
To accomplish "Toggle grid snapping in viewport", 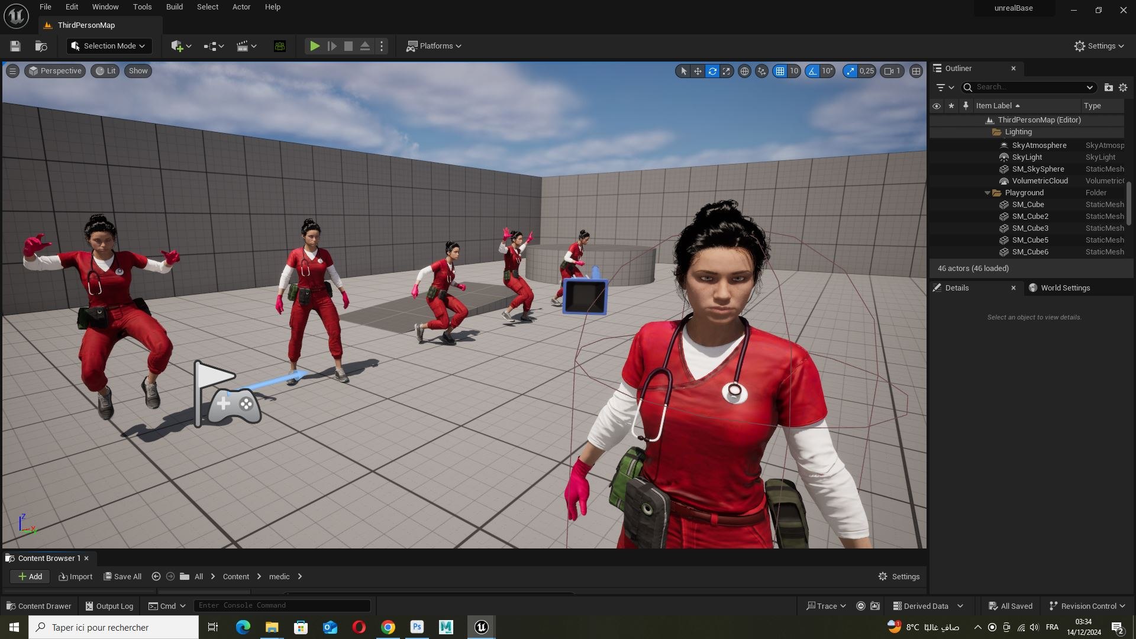I will (x=780, y=71).
